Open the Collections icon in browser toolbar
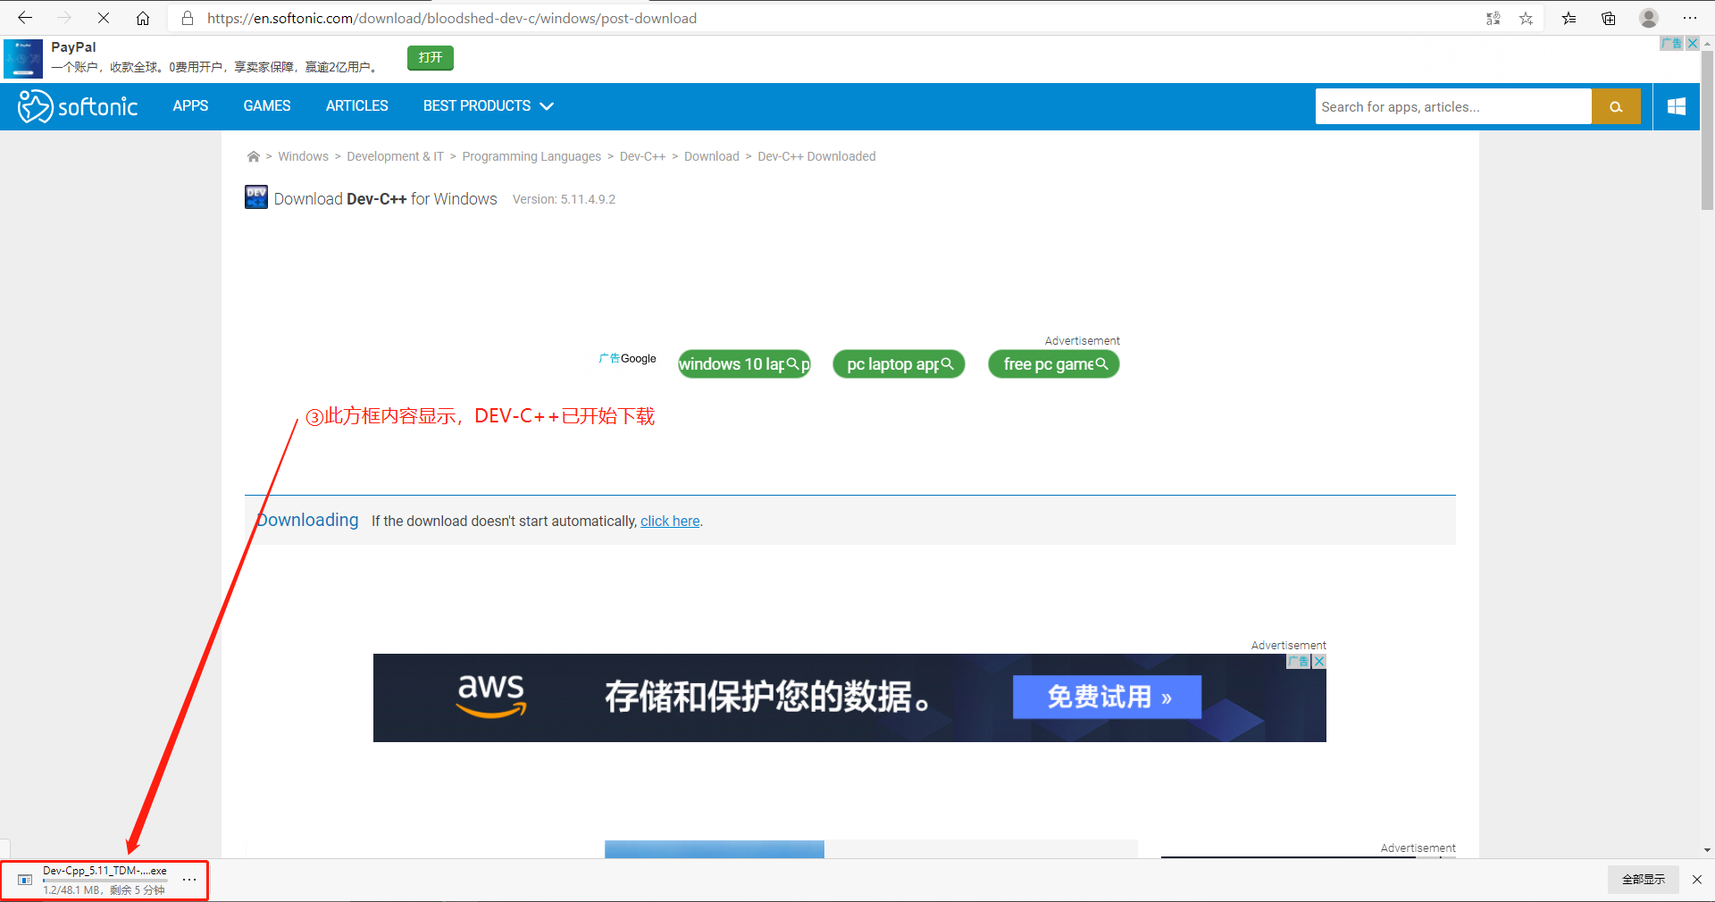 pyautogui.click(x=1608, y=18)
